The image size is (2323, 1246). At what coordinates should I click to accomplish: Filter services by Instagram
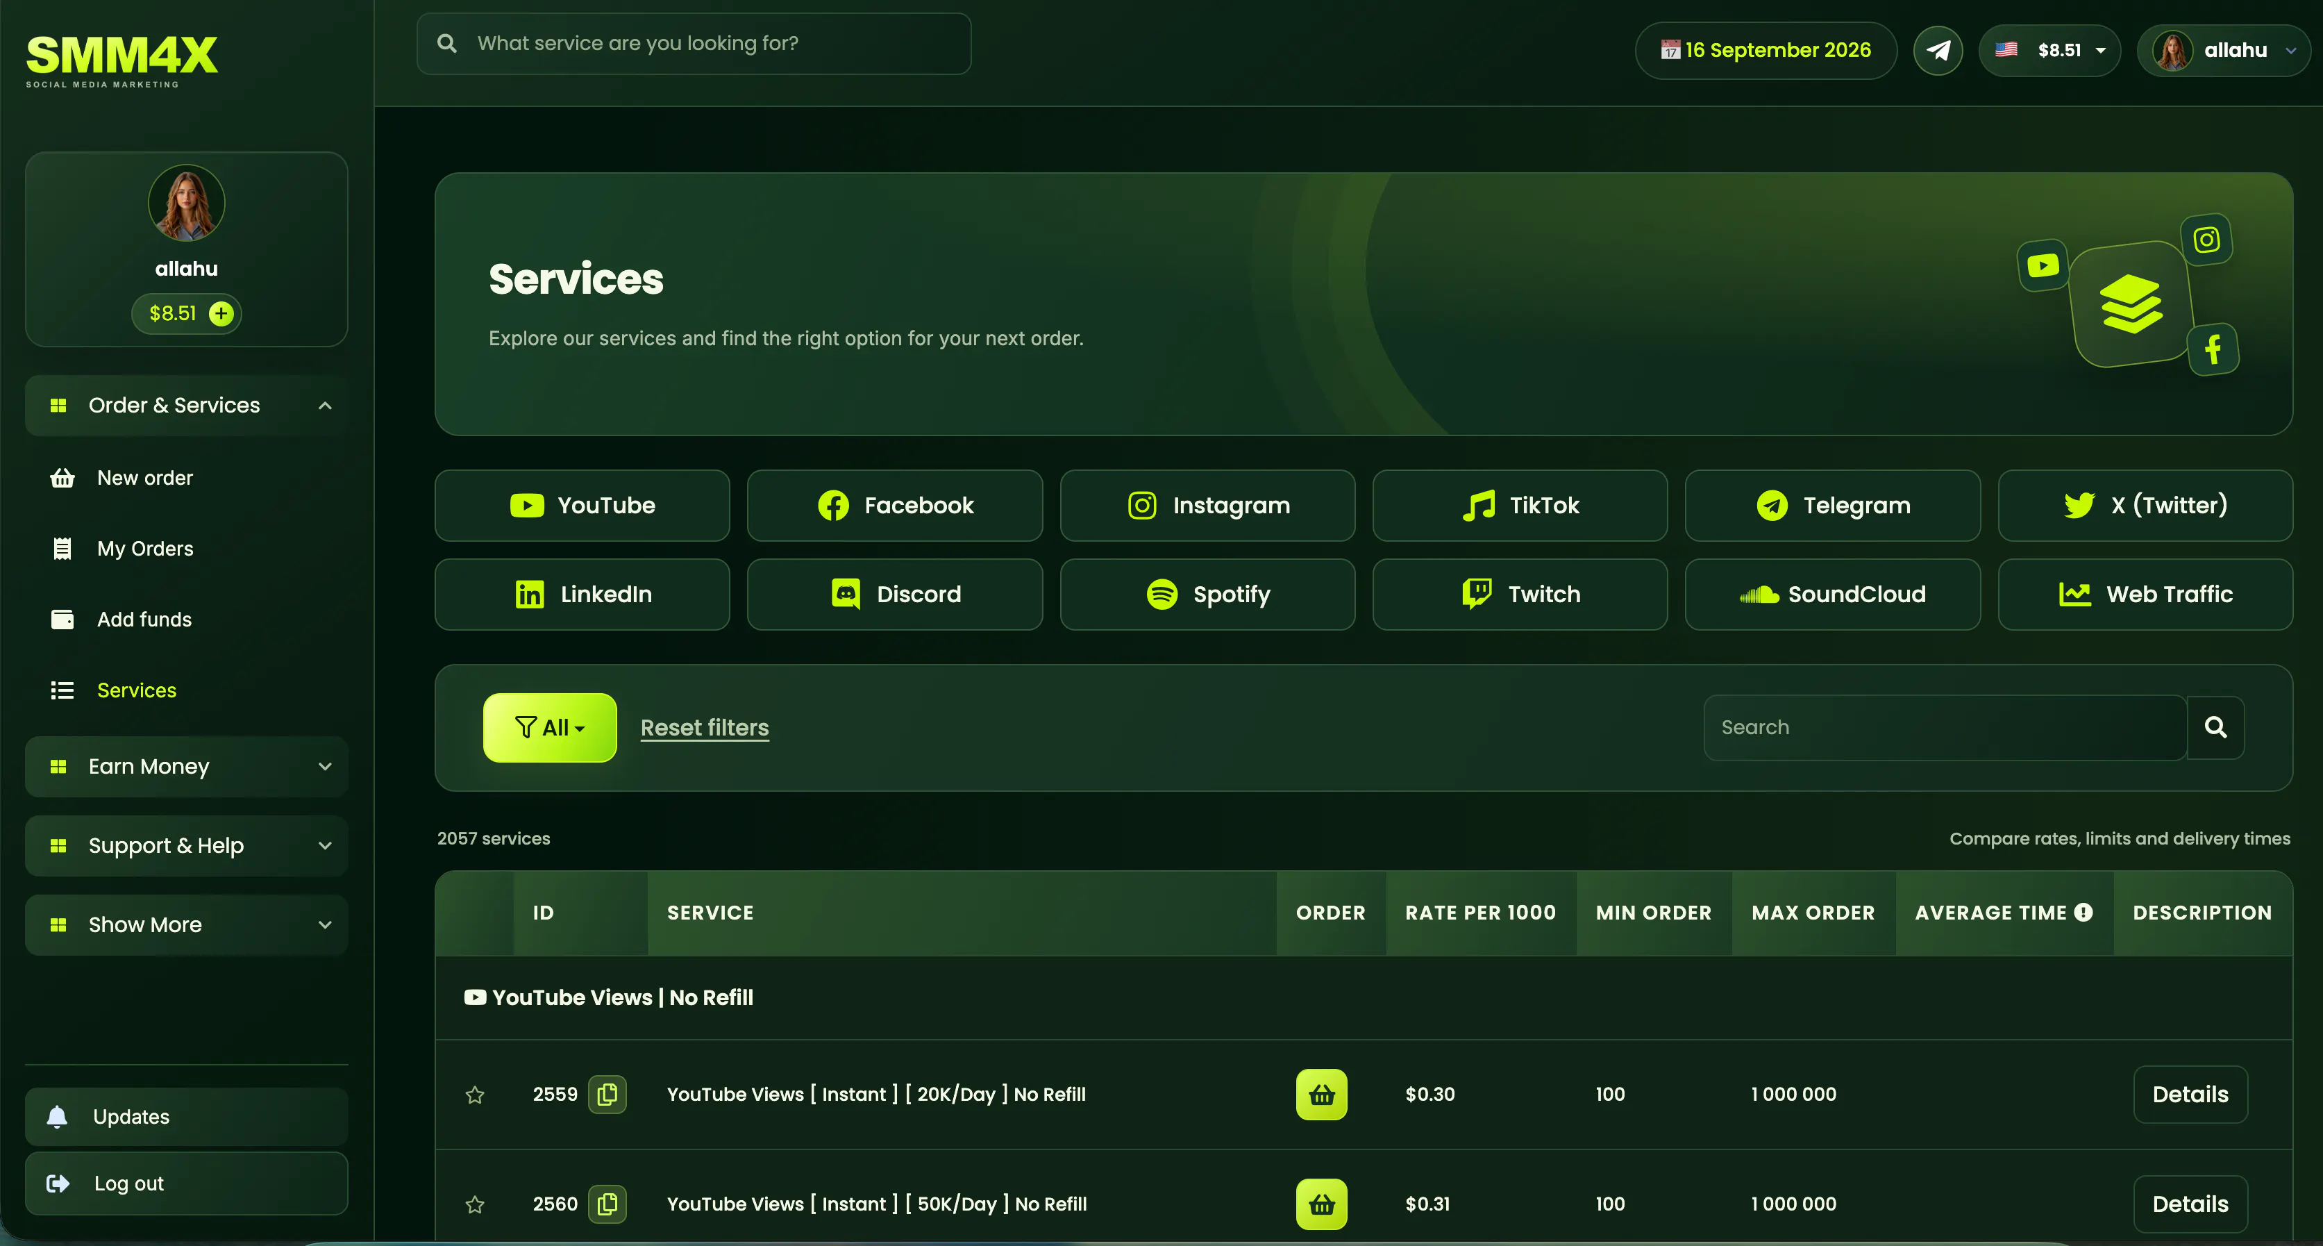(x=1207, y=505)
